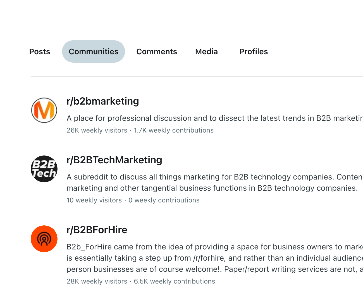Click the description starting "A place for professional discussion"
This screenshot has height=302, width=363.
(x=215, y=118)
